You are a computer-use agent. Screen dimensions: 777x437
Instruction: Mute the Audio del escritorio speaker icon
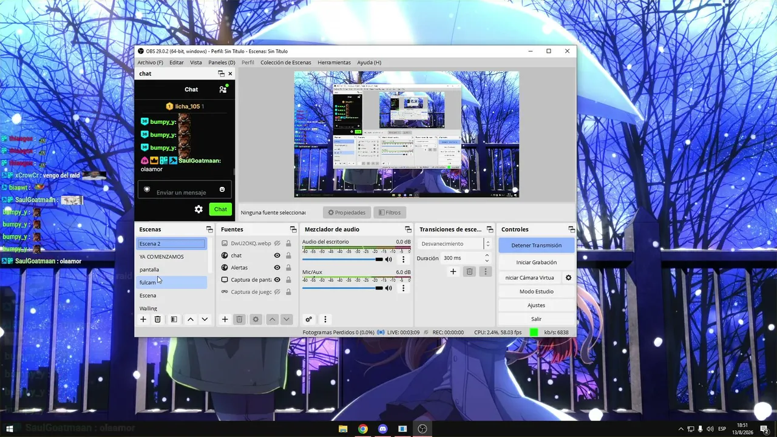coord(388,259)
